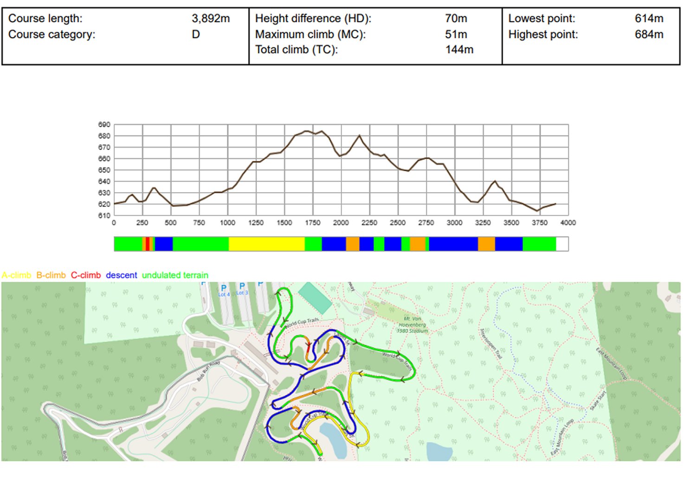
Task: Click the teal rectangular field on map
Action: (315, 297)
